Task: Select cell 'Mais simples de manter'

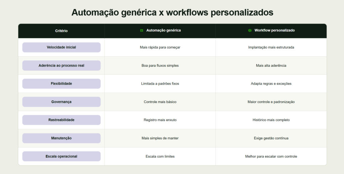Action: tap(160, 138)
